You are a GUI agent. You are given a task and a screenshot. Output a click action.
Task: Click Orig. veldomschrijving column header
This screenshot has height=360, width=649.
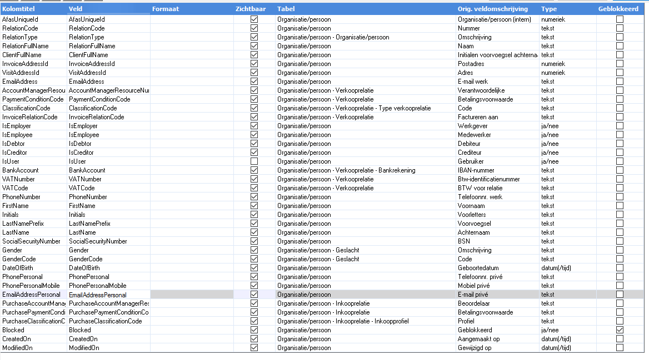[x=497, y=9]
